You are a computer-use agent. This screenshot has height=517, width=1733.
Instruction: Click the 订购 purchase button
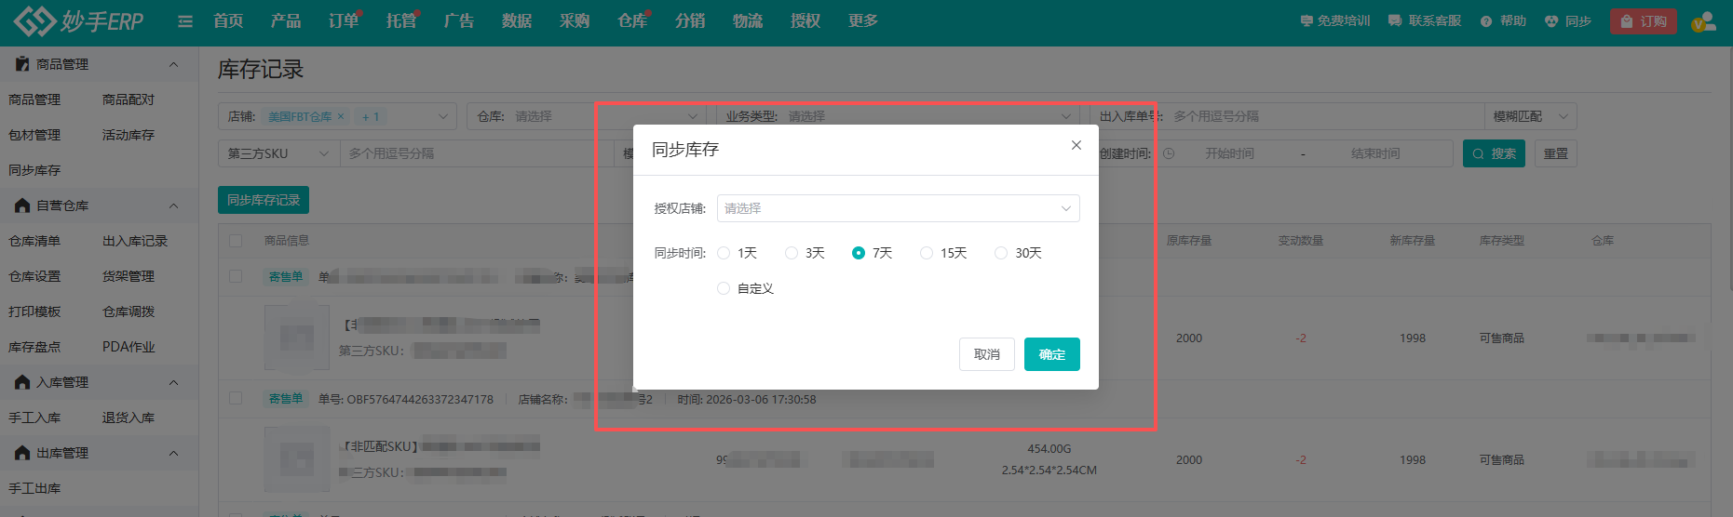pyautogui.click(x=1644, y=21)
